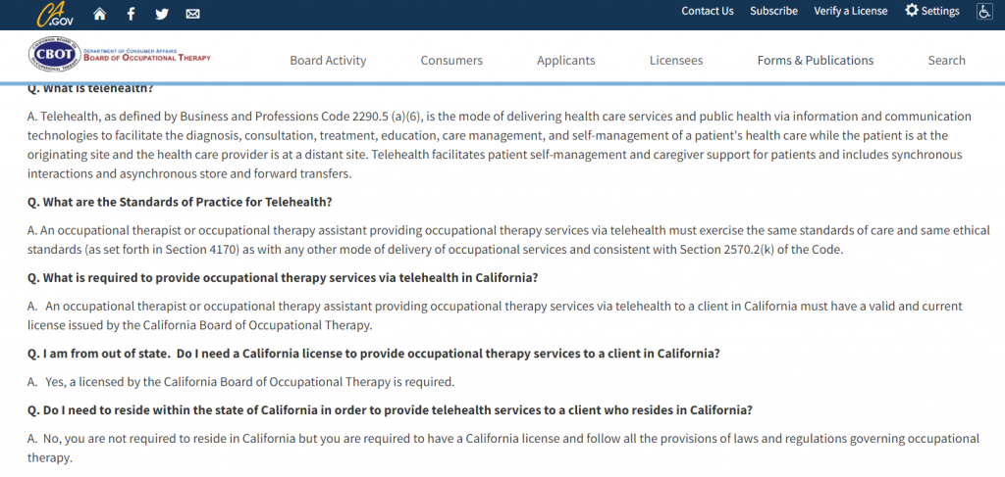Screen dimensions: 1005x477
Task: Open the Verify a License link
Action: [x=851, y=11]
